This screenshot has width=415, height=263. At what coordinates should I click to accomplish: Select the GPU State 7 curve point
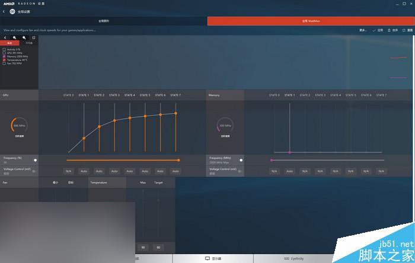pos(175,113)
